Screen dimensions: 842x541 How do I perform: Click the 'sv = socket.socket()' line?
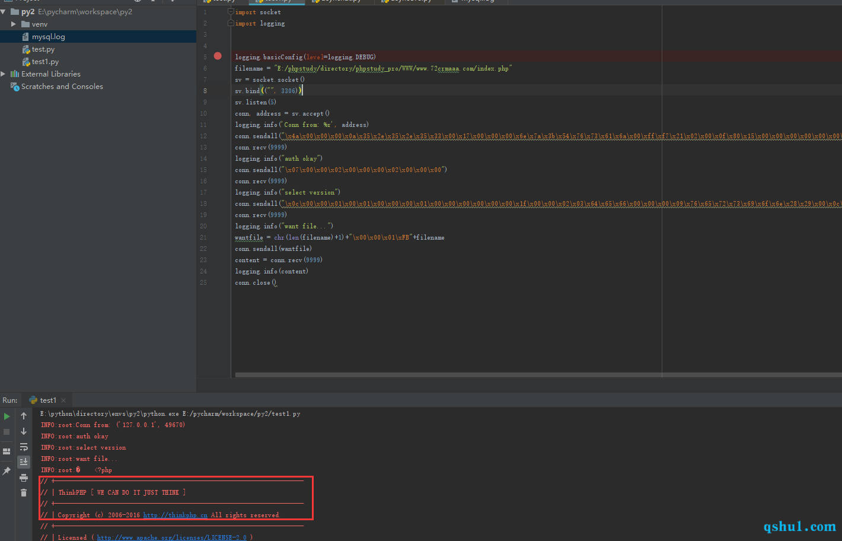270,79
